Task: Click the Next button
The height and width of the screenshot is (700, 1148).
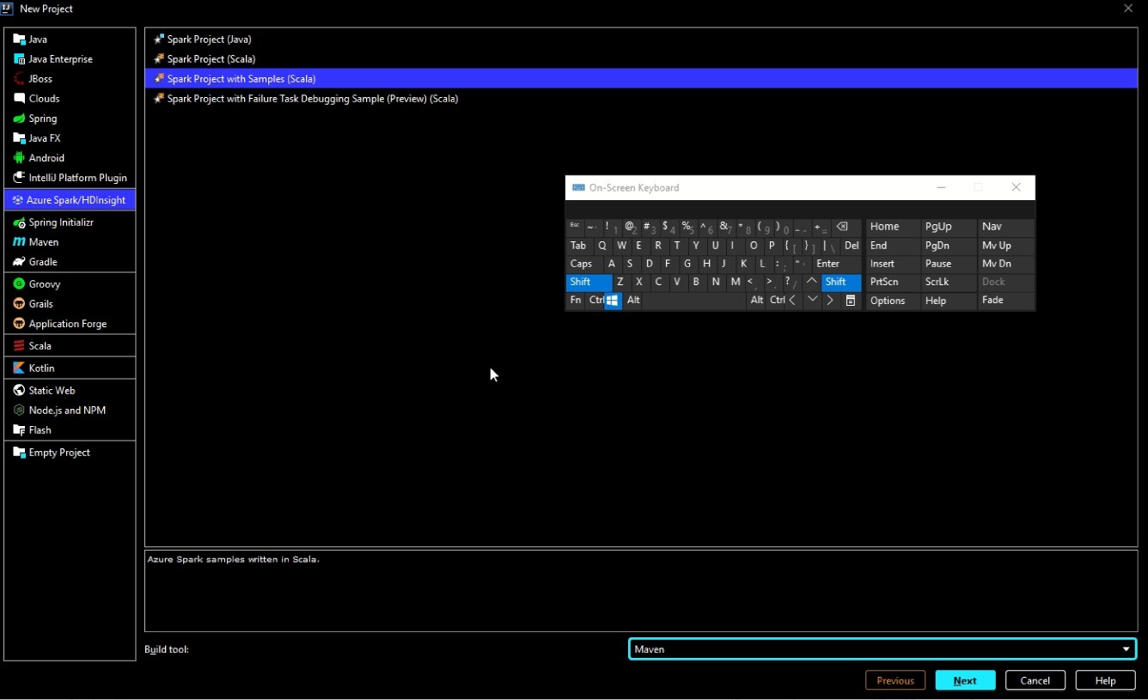Action: coord(965,681)
